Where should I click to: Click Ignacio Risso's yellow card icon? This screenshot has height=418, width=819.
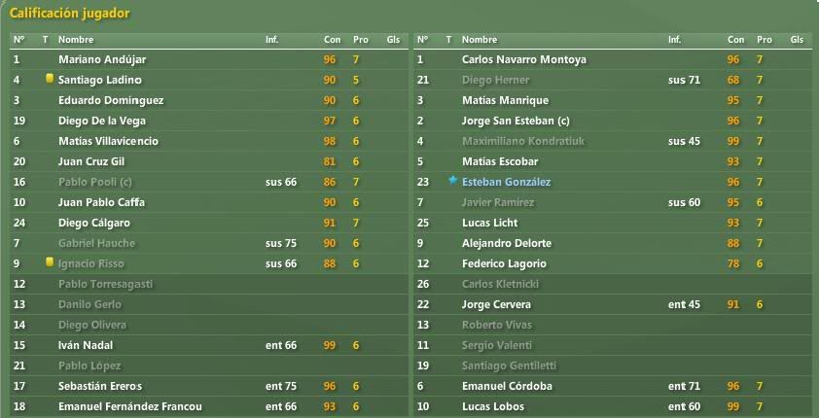click(x=50, y=262)
